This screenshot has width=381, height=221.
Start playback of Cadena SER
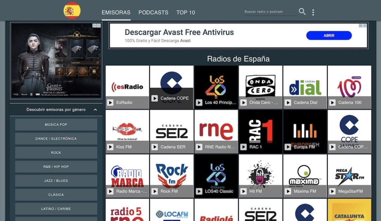155,147
